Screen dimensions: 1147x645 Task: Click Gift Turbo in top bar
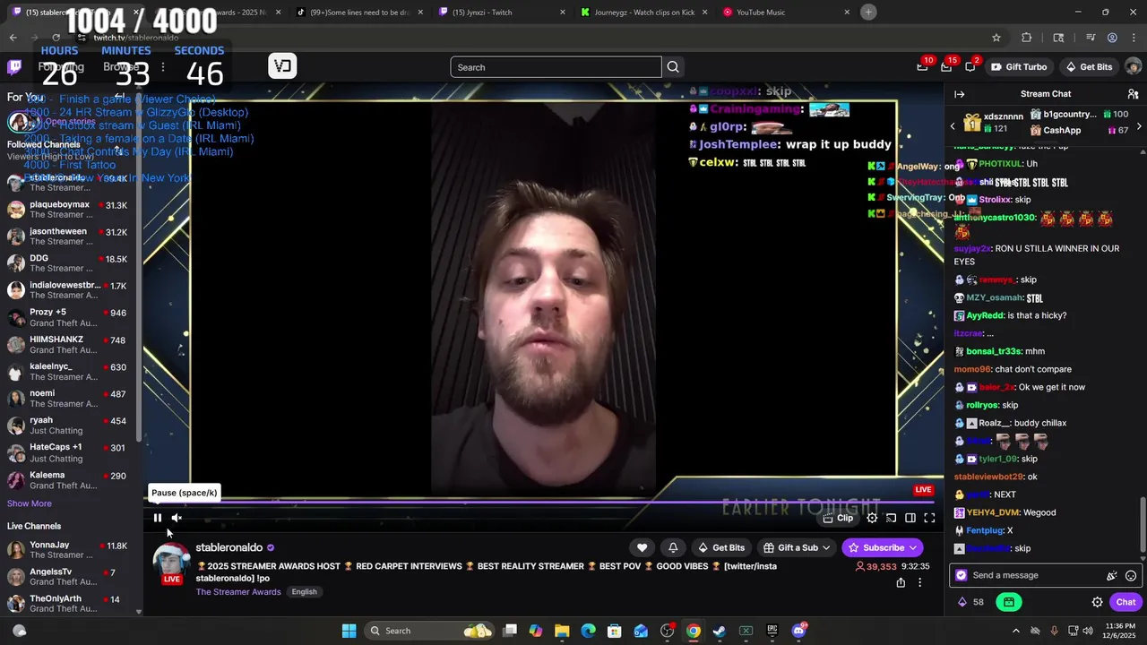(1018, 67)
